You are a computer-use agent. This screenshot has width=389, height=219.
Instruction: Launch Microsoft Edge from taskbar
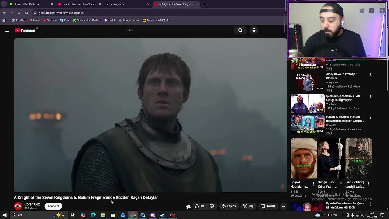pos(93,215)
